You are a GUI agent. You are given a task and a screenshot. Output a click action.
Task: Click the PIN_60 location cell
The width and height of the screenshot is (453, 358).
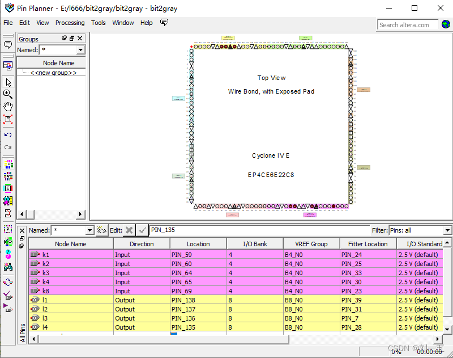click(x=198, y=264)
